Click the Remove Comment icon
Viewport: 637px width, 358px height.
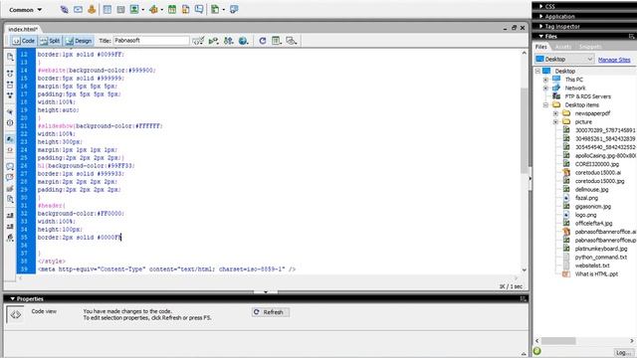click(10, 177)
